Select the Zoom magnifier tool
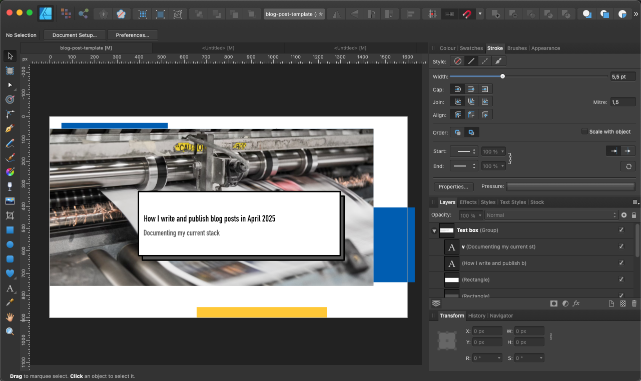 (x=10, y=331)
